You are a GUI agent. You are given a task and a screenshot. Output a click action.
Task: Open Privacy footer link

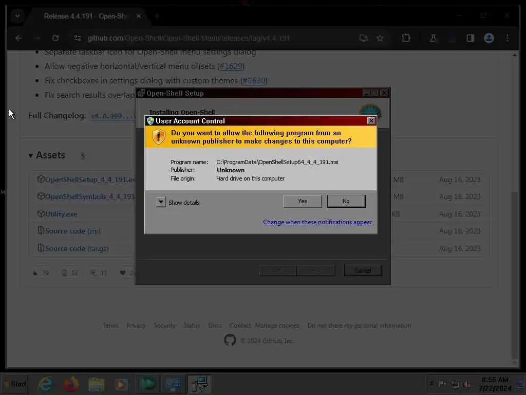point(136,326)
